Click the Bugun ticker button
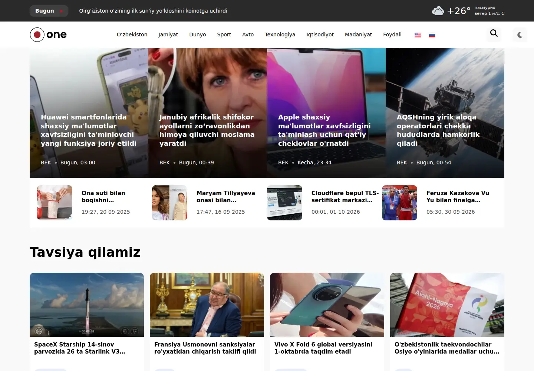Screen dimensions: 534x371 [49, 11]
